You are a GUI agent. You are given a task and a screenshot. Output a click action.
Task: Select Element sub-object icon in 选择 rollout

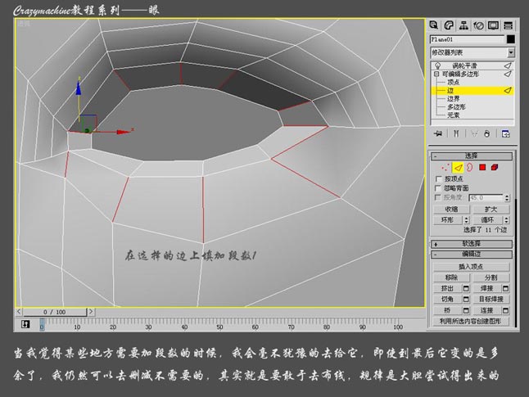[x=495, y=167]
